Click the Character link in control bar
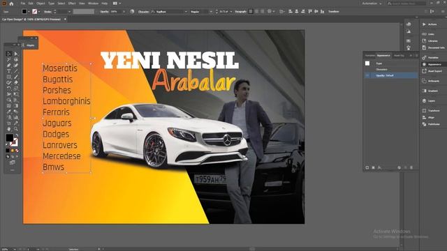The image size is (447, 251). 143,12
